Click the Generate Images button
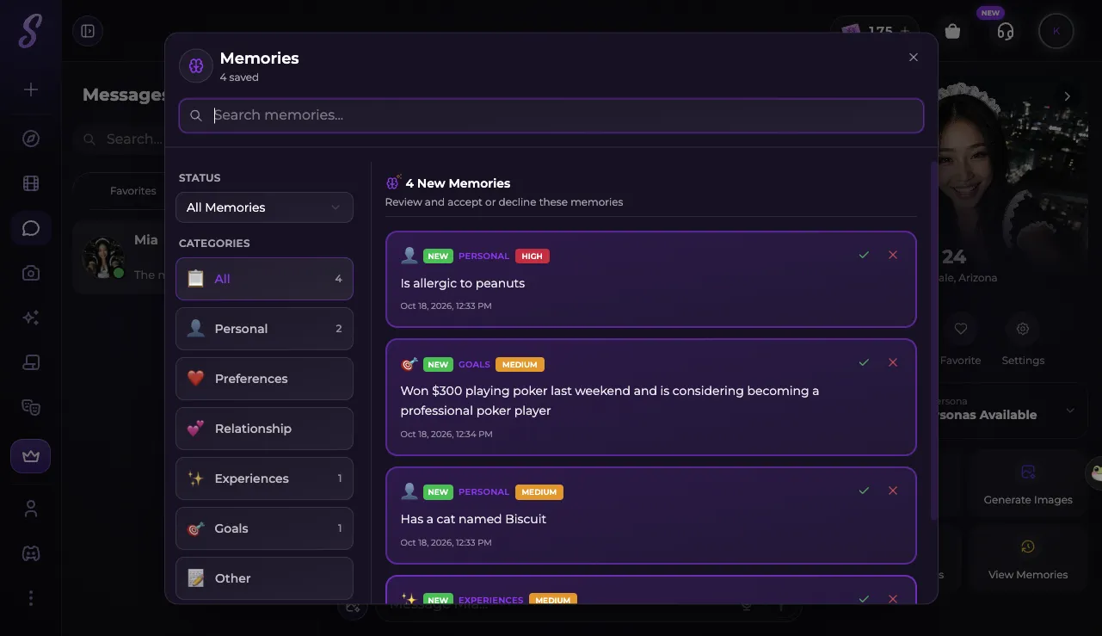The height and width of the screenshot is (636, 1102). point(1028,485)
